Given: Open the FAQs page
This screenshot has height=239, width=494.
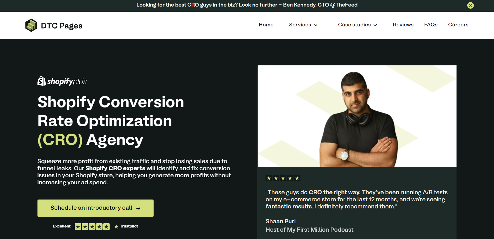Looking at the screenshot, I should (431, 25).
